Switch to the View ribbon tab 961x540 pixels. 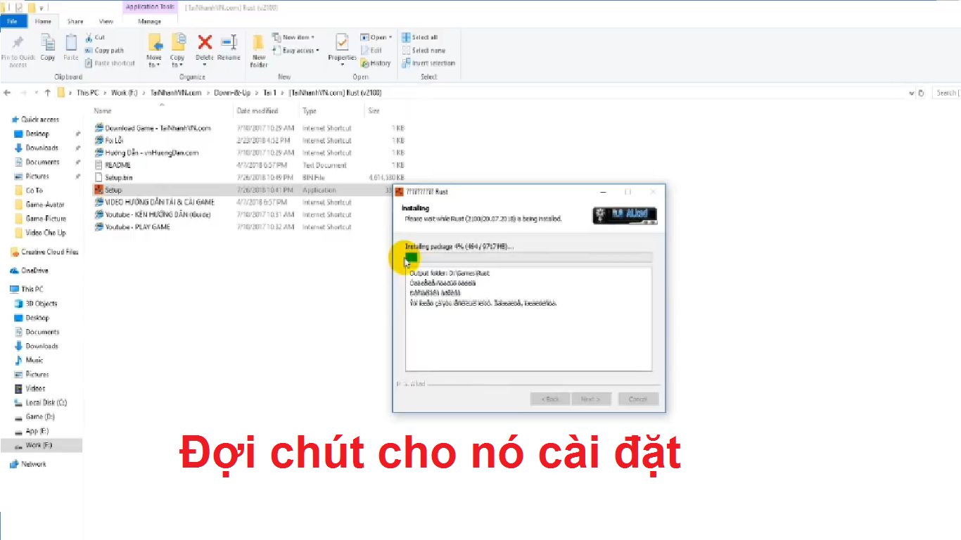tap(106, 21)
